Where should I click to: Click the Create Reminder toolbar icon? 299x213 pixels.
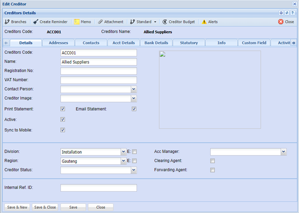[35, 22]
